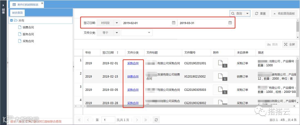300x125 pixels.
Task: Open 采购合同 link in row 3
Action: coord(133,90)
